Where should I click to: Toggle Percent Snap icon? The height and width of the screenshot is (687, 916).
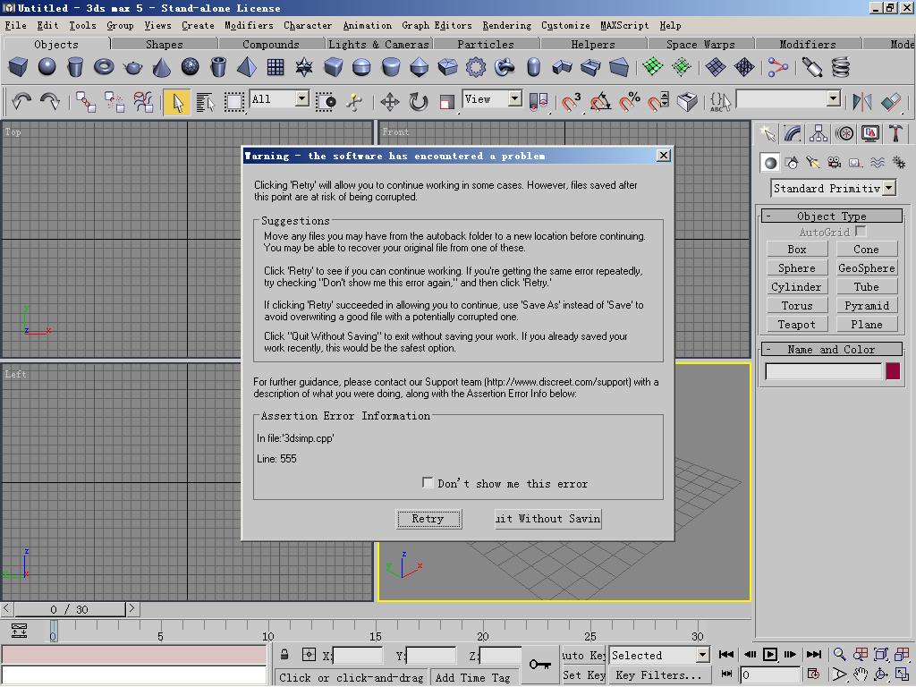[629, 102]
